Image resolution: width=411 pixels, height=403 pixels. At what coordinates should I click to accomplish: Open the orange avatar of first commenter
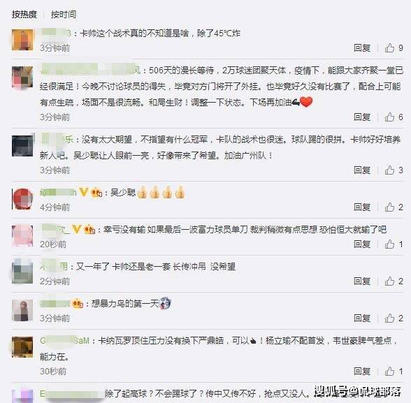tap(22, 40)
